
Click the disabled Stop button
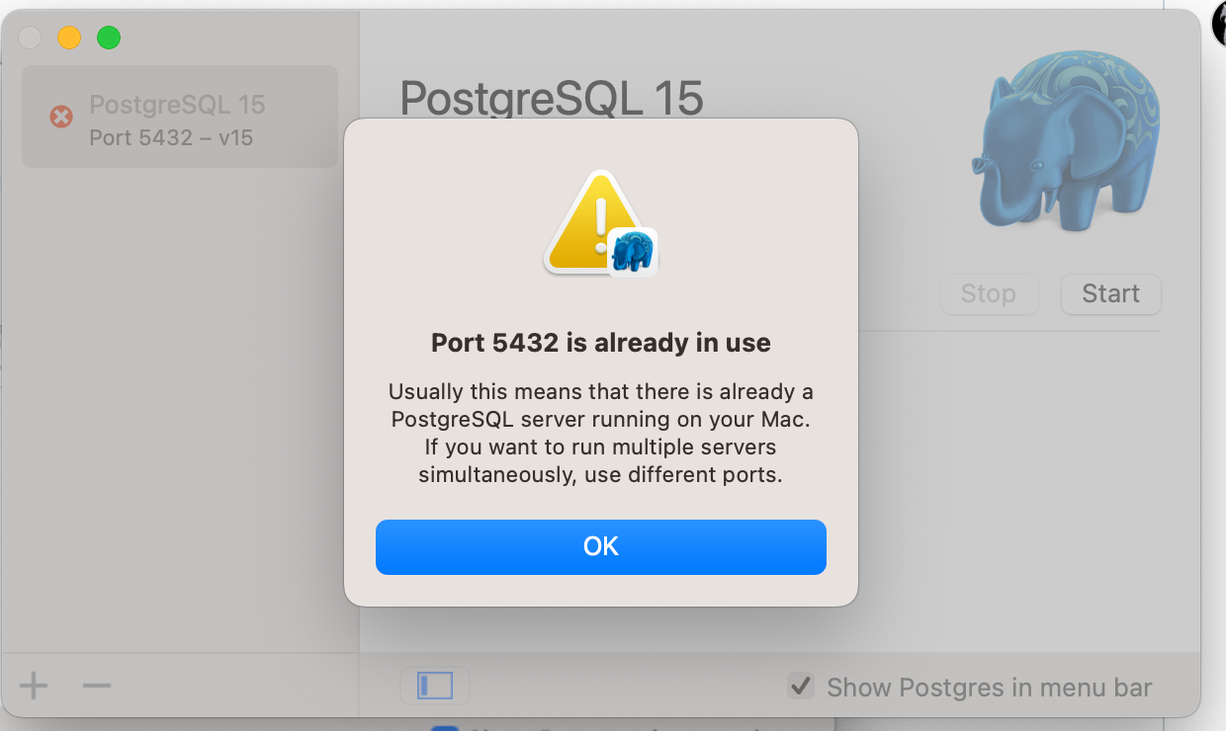tap(989, 293)
